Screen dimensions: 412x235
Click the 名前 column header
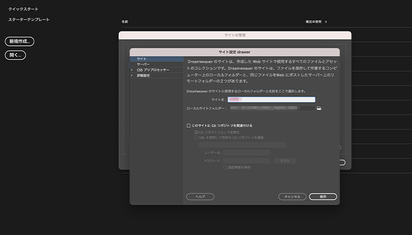(x=125, y=22)
